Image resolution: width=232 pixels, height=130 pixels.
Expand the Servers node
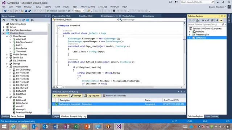pos(4,27)
